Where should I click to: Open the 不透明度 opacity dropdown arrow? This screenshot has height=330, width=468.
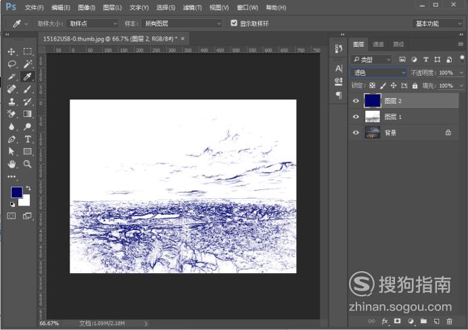461,72
